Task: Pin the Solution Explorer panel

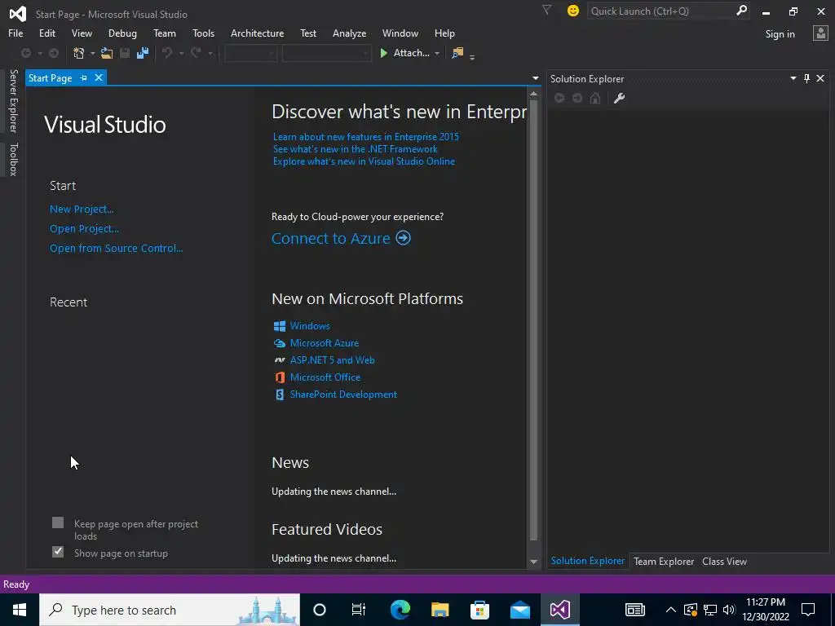Action: click(x=806, y=79)
